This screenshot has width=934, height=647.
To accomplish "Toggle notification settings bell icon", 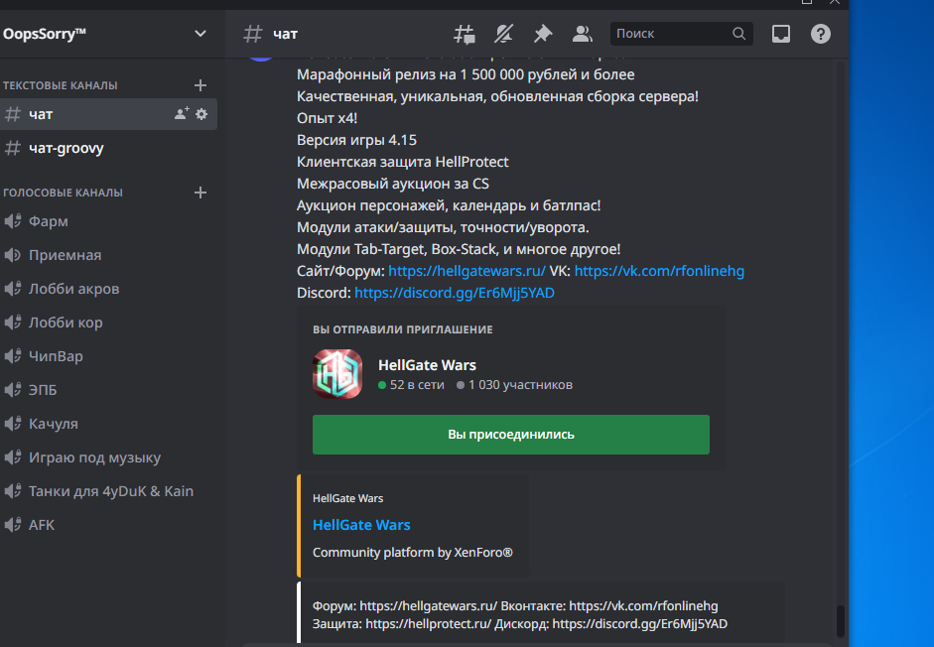I will (x=503, y=34).
